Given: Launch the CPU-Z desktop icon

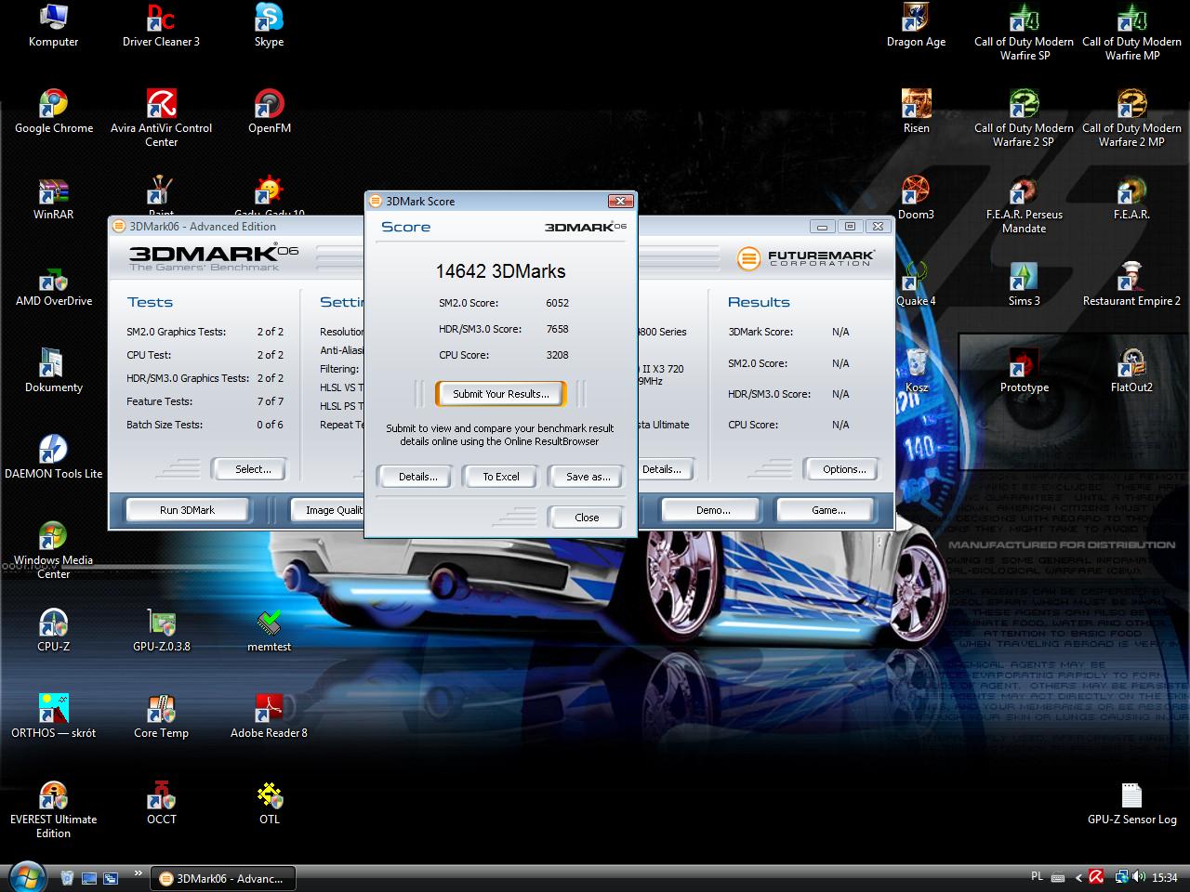Looking at the screenshot, I should pyautogui.click(x=53, y=630).
